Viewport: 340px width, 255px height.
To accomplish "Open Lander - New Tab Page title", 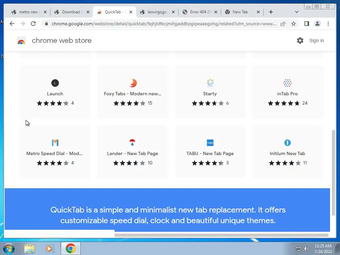I will [x=132, y=153].
